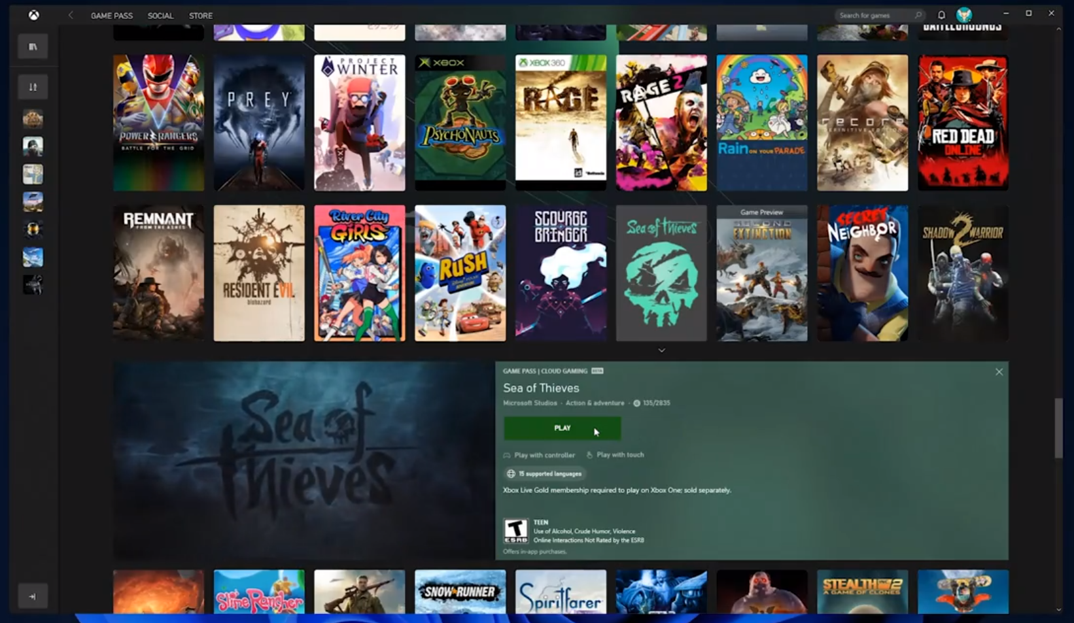Select the ReCore game tile
Image resolution: width=1074 pixels, height=623 pixels.
862,123
